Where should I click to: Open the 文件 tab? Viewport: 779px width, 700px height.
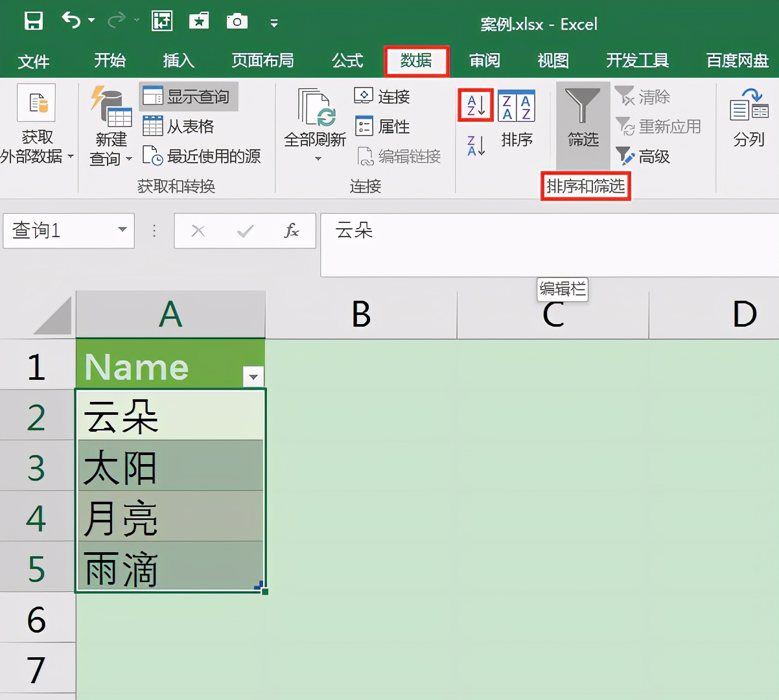[34, 61]
